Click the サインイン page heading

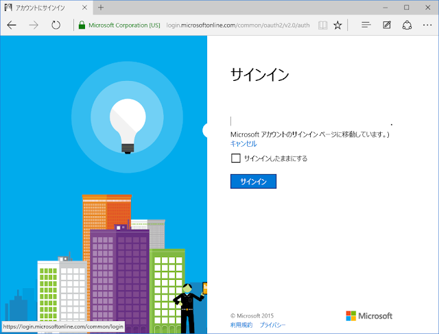coord(259,75)
